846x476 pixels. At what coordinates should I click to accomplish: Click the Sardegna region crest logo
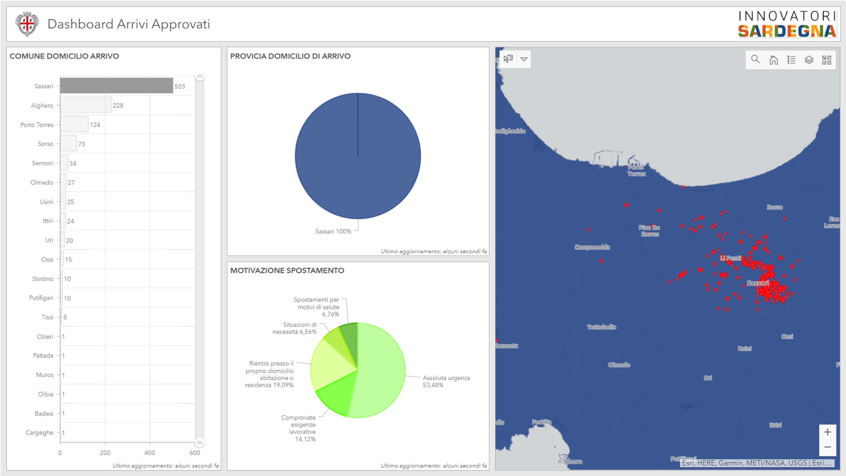27,24
